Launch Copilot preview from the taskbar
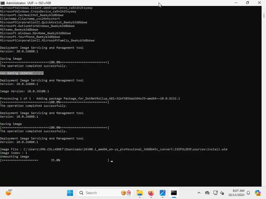Screen dimensions: 266x199 pyautogui.click(x=258, y=193)
